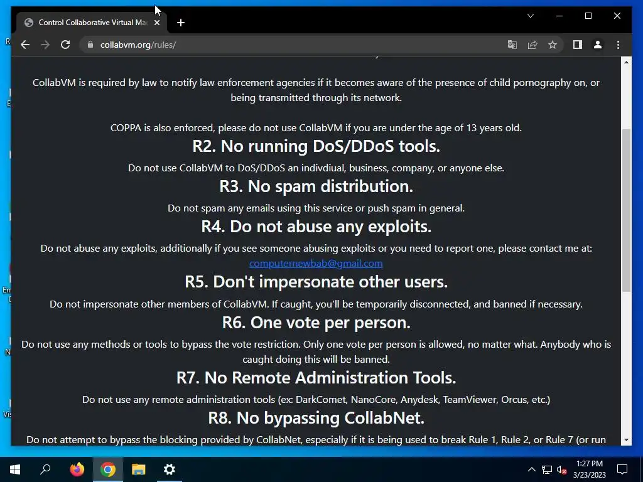
Task: Click the DarkComet, NanoCore, Anydesk examples line
Action: [316, 400]
